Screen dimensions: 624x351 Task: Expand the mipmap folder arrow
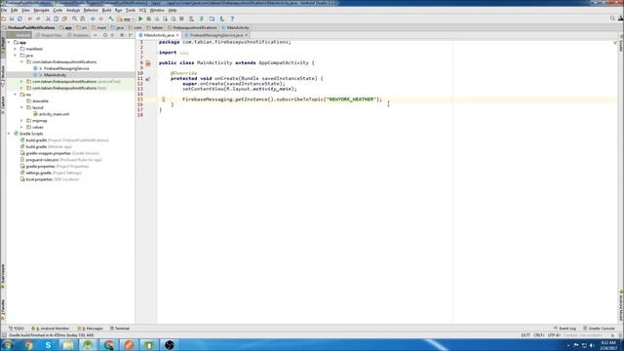coord(21,121)
